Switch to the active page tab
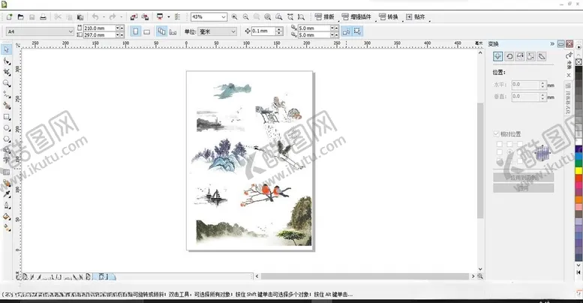The image size is (583, 303). [104, 277]
